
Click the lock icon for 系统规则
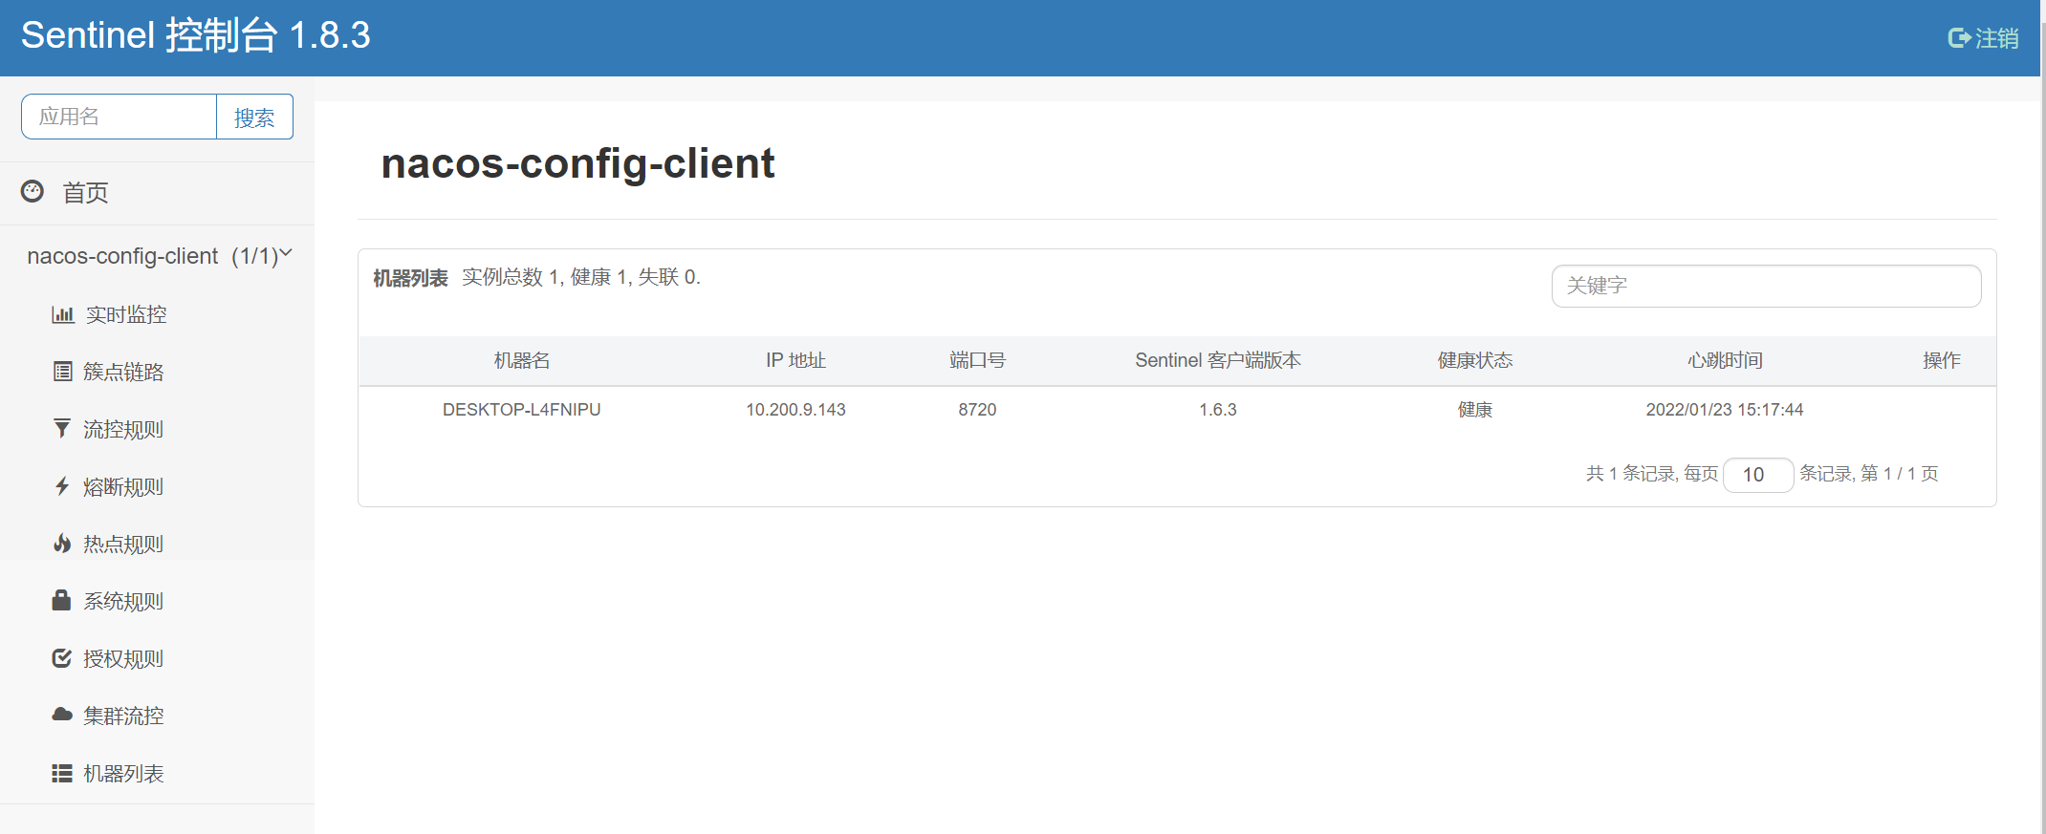[x=61, y=600]
